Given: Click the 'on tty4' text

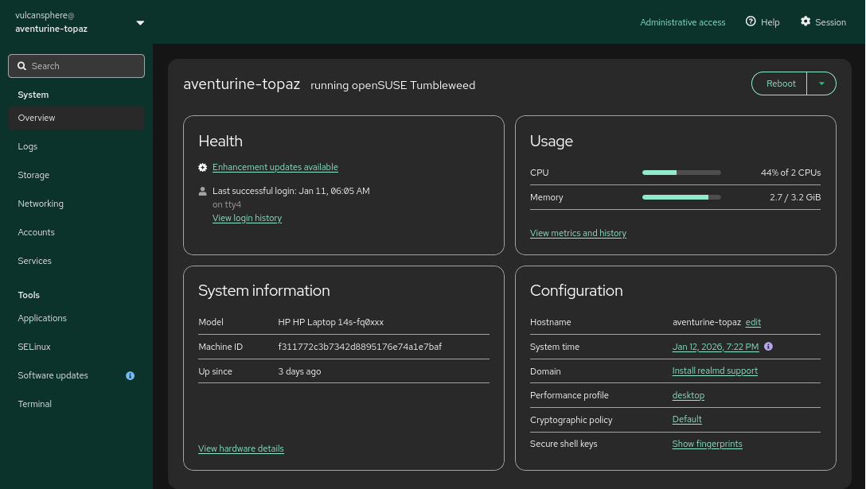Looking at the screenshot, I should [x=226, y=205].
